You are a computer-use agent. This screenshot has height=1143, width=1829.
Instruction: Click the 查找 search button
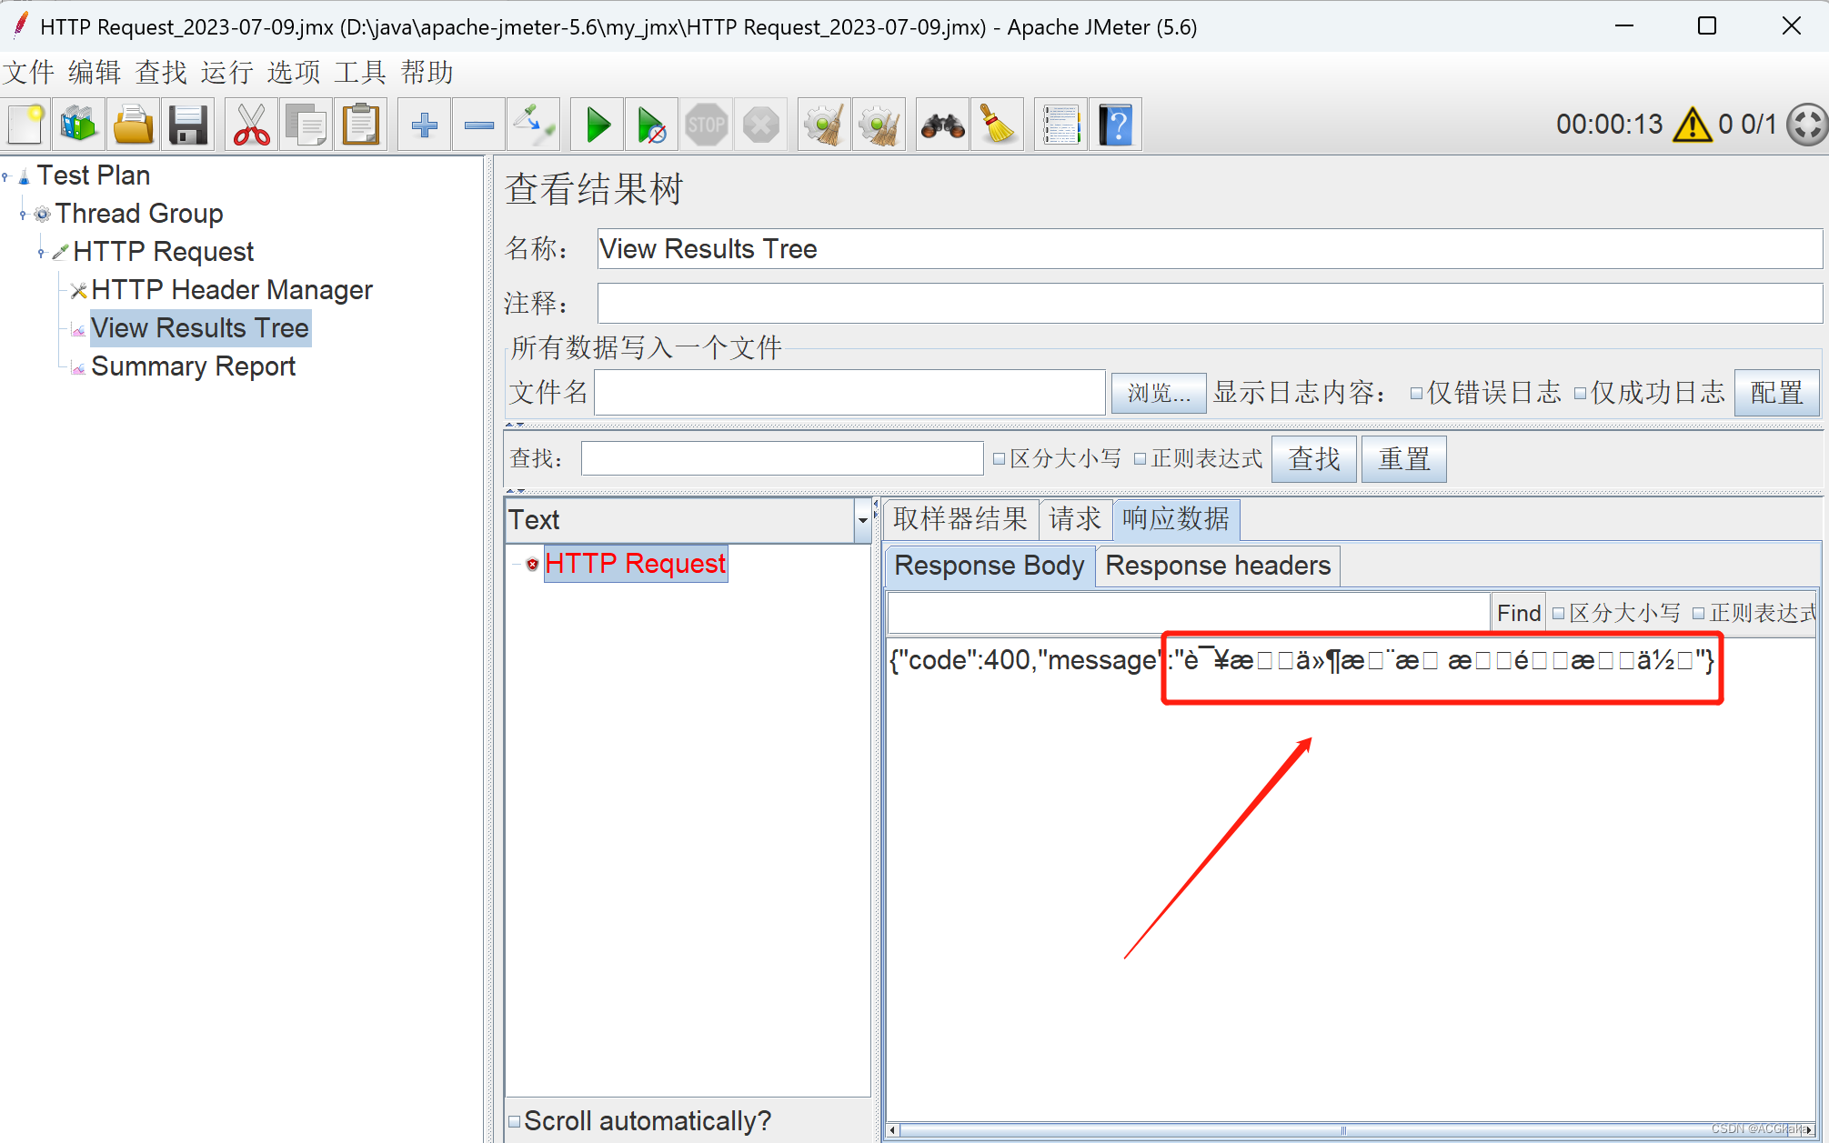pos(1314,458)
